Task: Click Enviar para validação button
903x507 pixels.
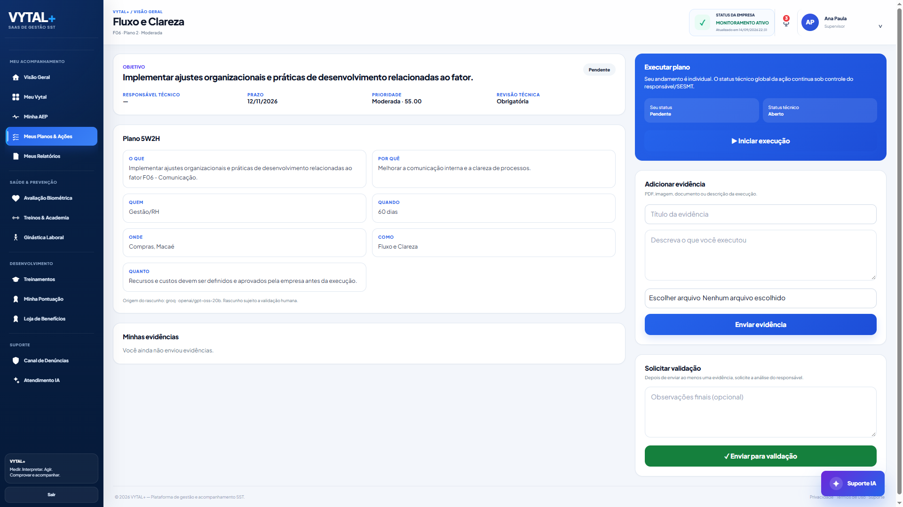Action: tap(760, 456)
